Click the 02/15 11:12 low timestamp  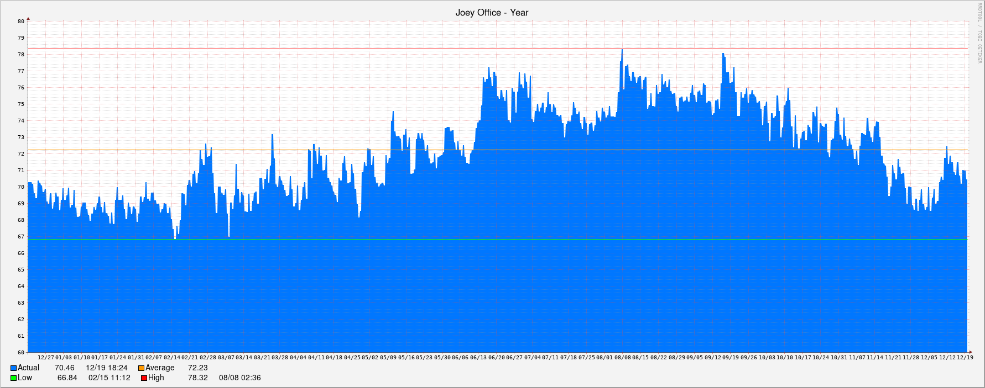pyautogui.click(x=109, y=378)
